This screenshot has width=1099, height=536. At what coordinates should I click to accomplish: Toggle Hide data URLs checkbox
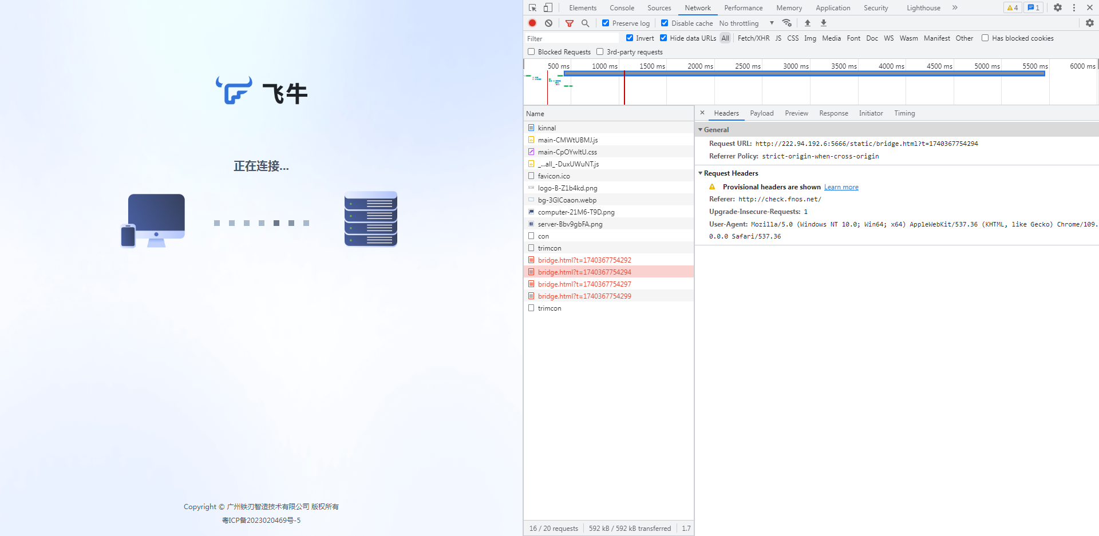coord(663,38)
